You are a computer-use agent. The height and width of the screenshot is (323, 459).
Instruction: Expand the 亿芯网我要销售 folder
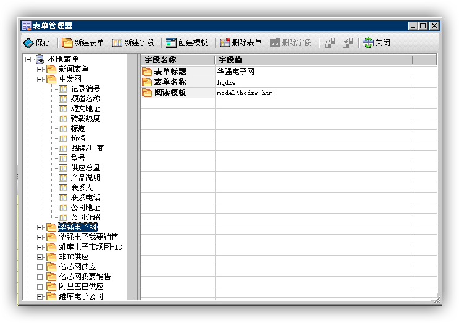click(40, 277)
